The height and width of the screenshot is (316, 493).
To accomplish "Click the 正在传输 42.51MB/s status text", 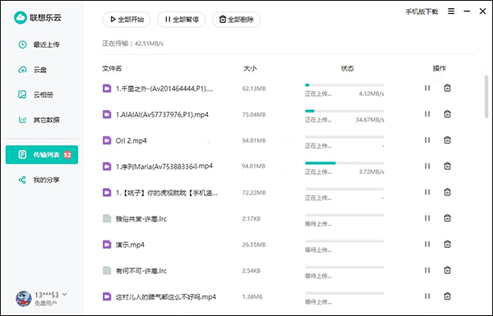I will [132, 44].
